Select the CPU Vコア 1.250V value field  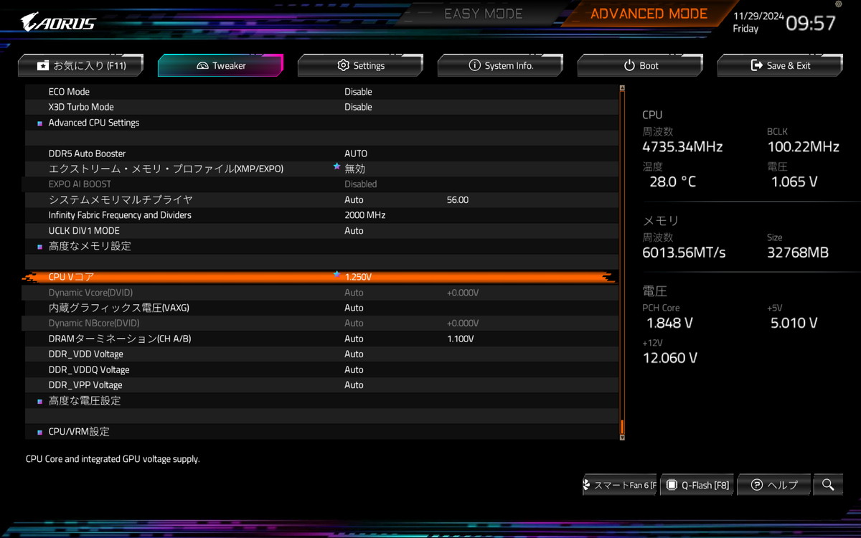click(358, 277)
